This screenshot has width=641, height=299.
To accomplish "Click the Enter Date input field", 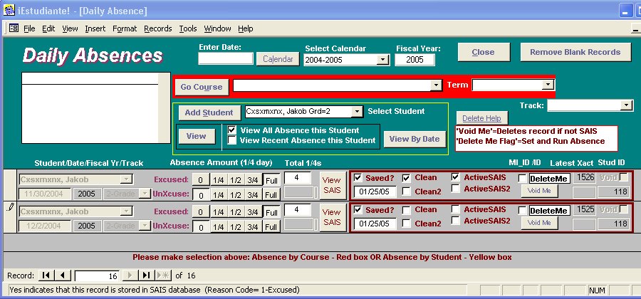I will pyautogui.click(x=226, y=59).
